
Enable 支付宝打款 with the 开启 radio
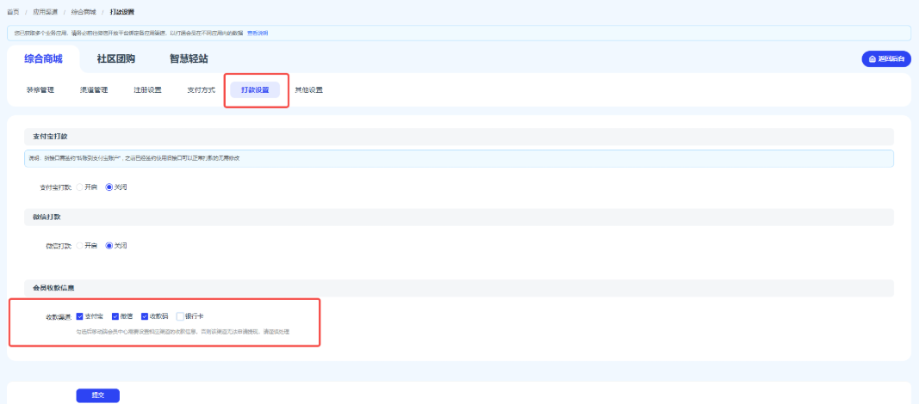pyautogui.click(x=79, y=187)
